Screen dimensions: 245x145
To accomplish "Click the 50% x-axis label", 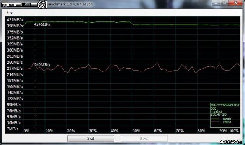I will [136, 131].
